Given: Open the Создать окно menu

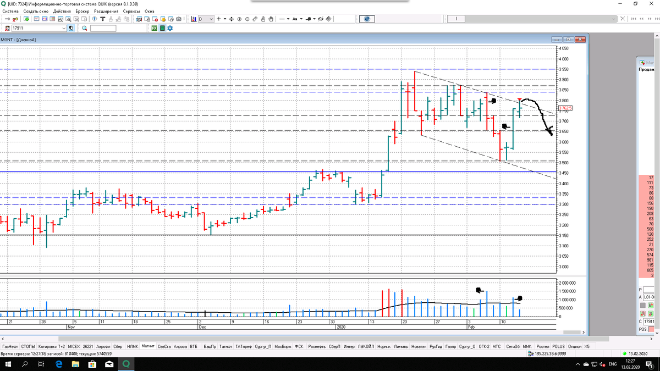Looking at the screenshot, I should coord(36,11).
